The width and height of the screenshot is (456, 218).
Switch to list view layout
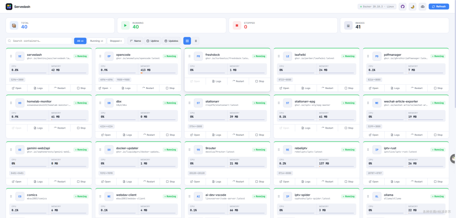(196, 41)
